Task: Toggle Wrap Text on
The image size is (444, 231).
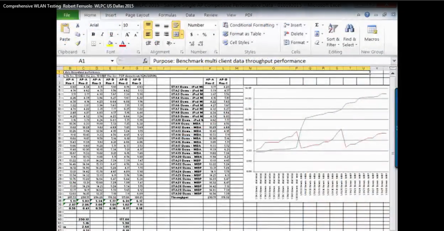Action: [x=176, y=25]
